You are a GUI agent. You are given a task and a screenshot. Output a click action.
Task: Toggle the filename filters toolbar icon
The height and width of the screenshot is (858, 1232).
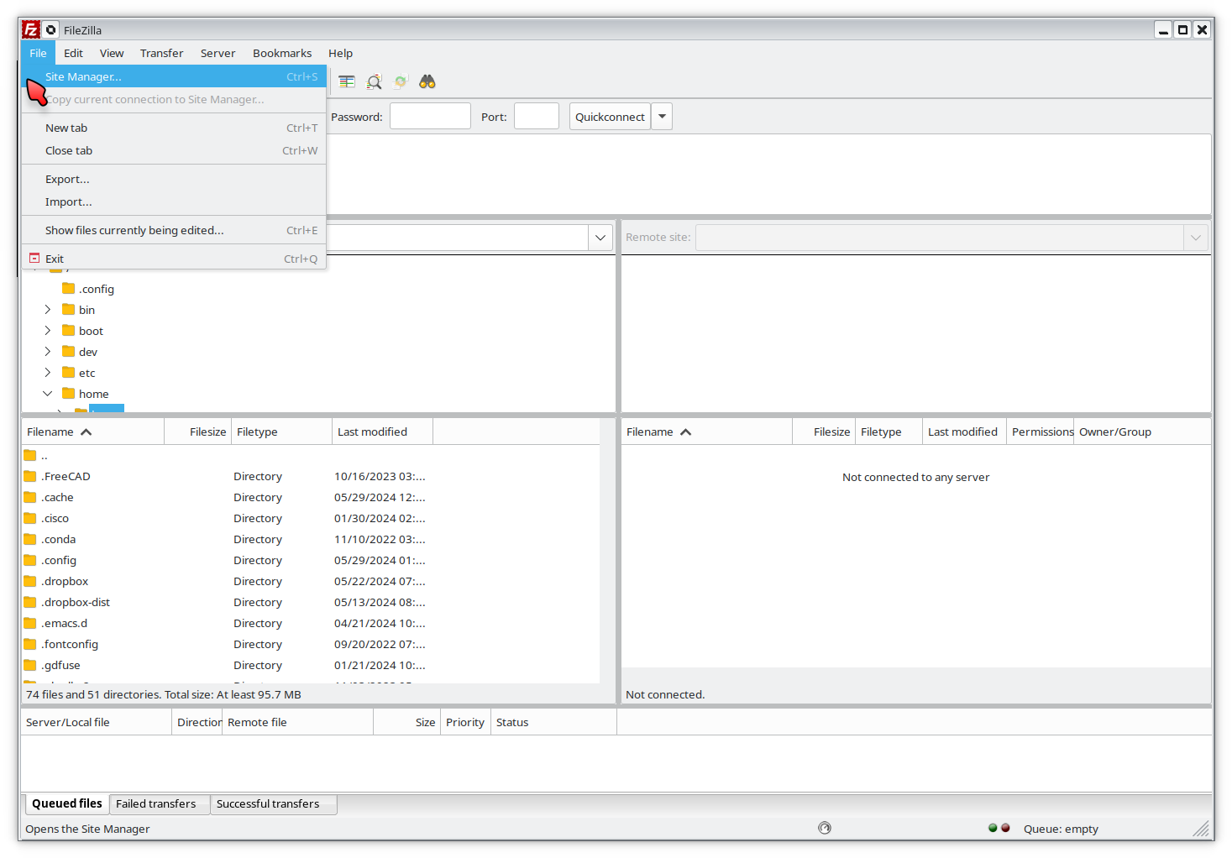(x=347, y=81)
